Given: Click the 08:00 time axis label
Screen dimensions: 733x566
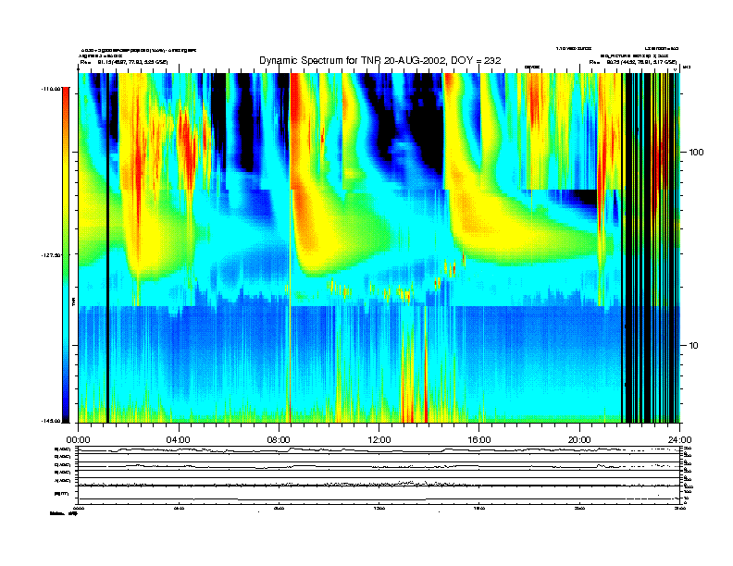Looking at the screenshot, I should [x=279, y=440].
